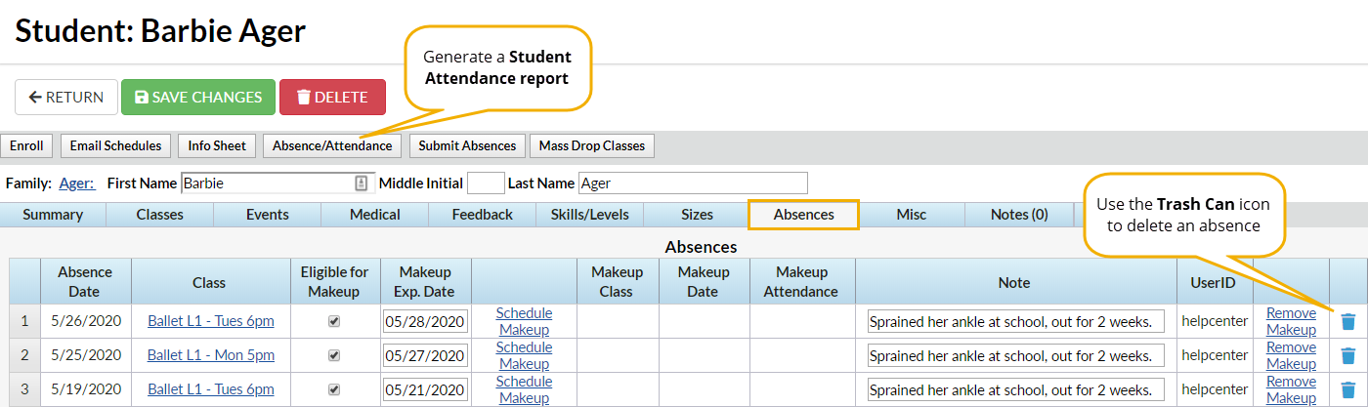1368x407 pixels.
Task: Switch to the Absences tab
Action: (803, 215)
